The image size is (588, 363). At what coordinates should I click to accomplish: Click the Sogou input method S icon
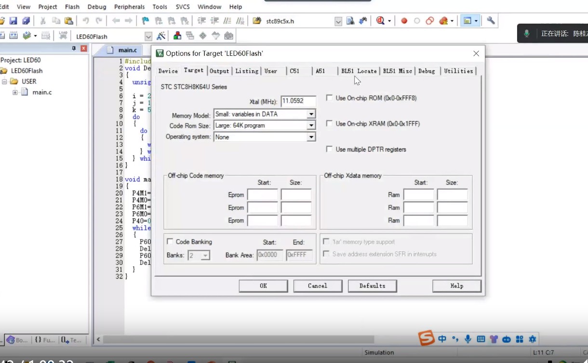coord(427,338)
